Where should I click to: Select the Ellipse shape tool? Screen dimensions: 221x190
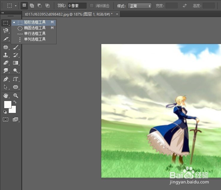tap(16, 87)
